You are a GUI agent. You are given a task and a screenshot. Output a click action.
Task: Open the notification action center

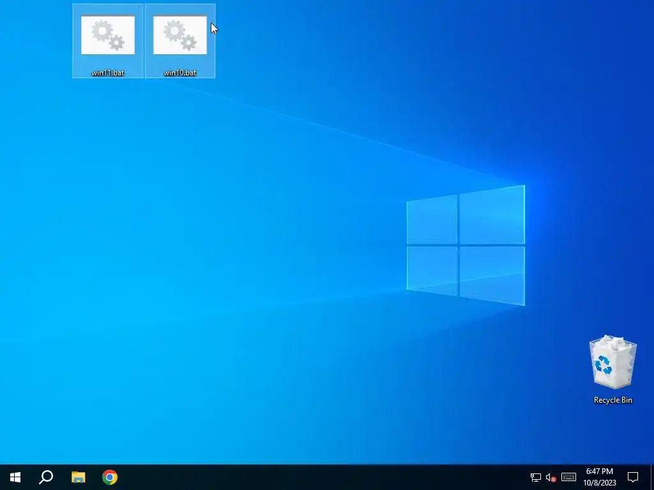(633, 477)
